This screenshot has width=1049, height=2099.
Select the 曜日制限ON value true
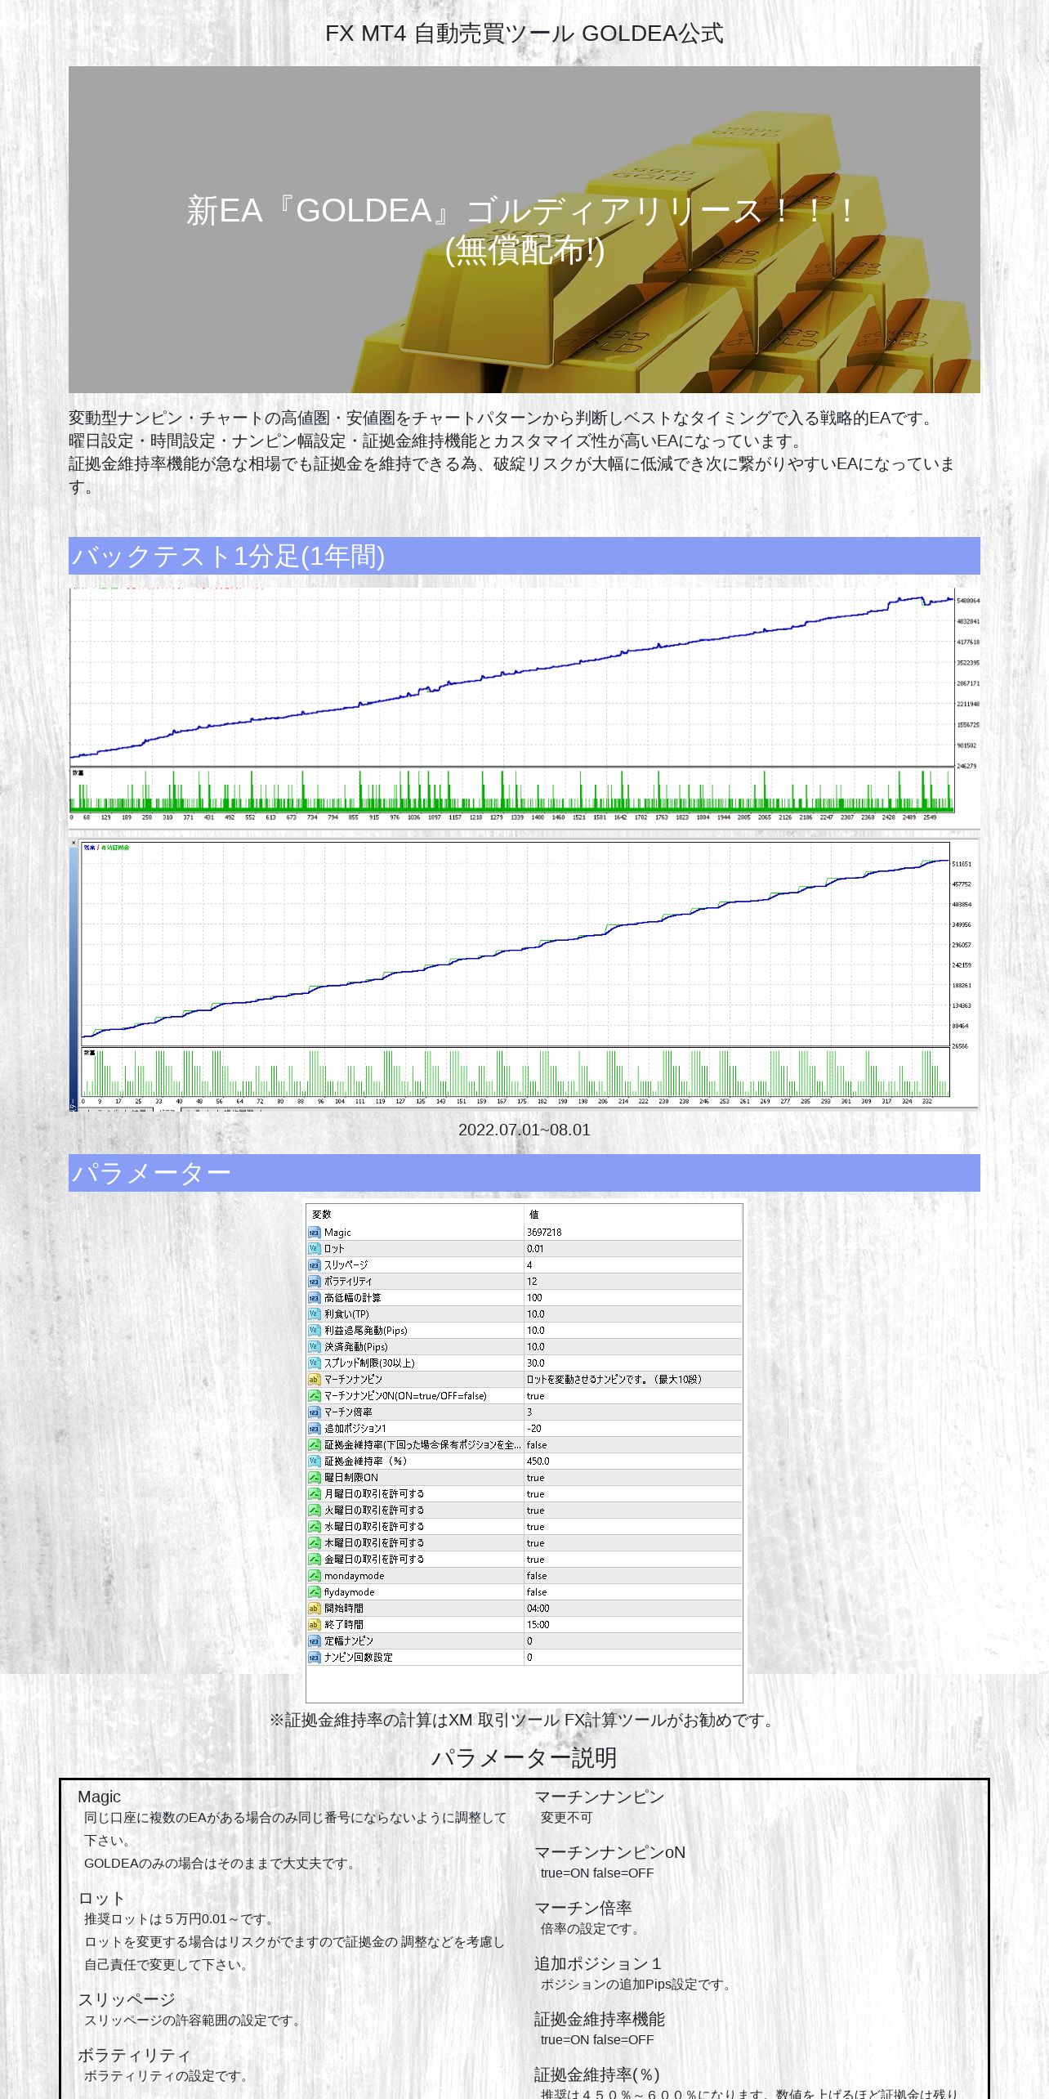click(535, 1478)
